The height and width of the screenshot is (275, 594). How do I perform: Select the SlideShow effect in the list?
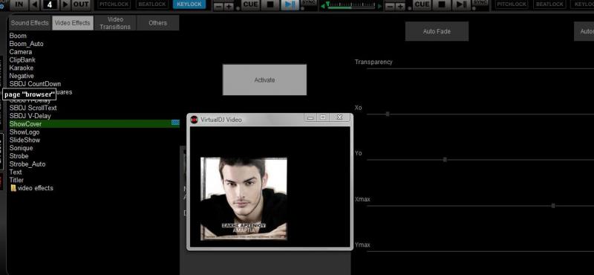click(25, 140)
